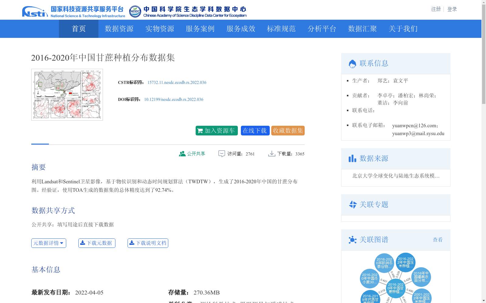Open the DOI identifier link
This screenshot has width=486, height=303.
tap(174, 99)
